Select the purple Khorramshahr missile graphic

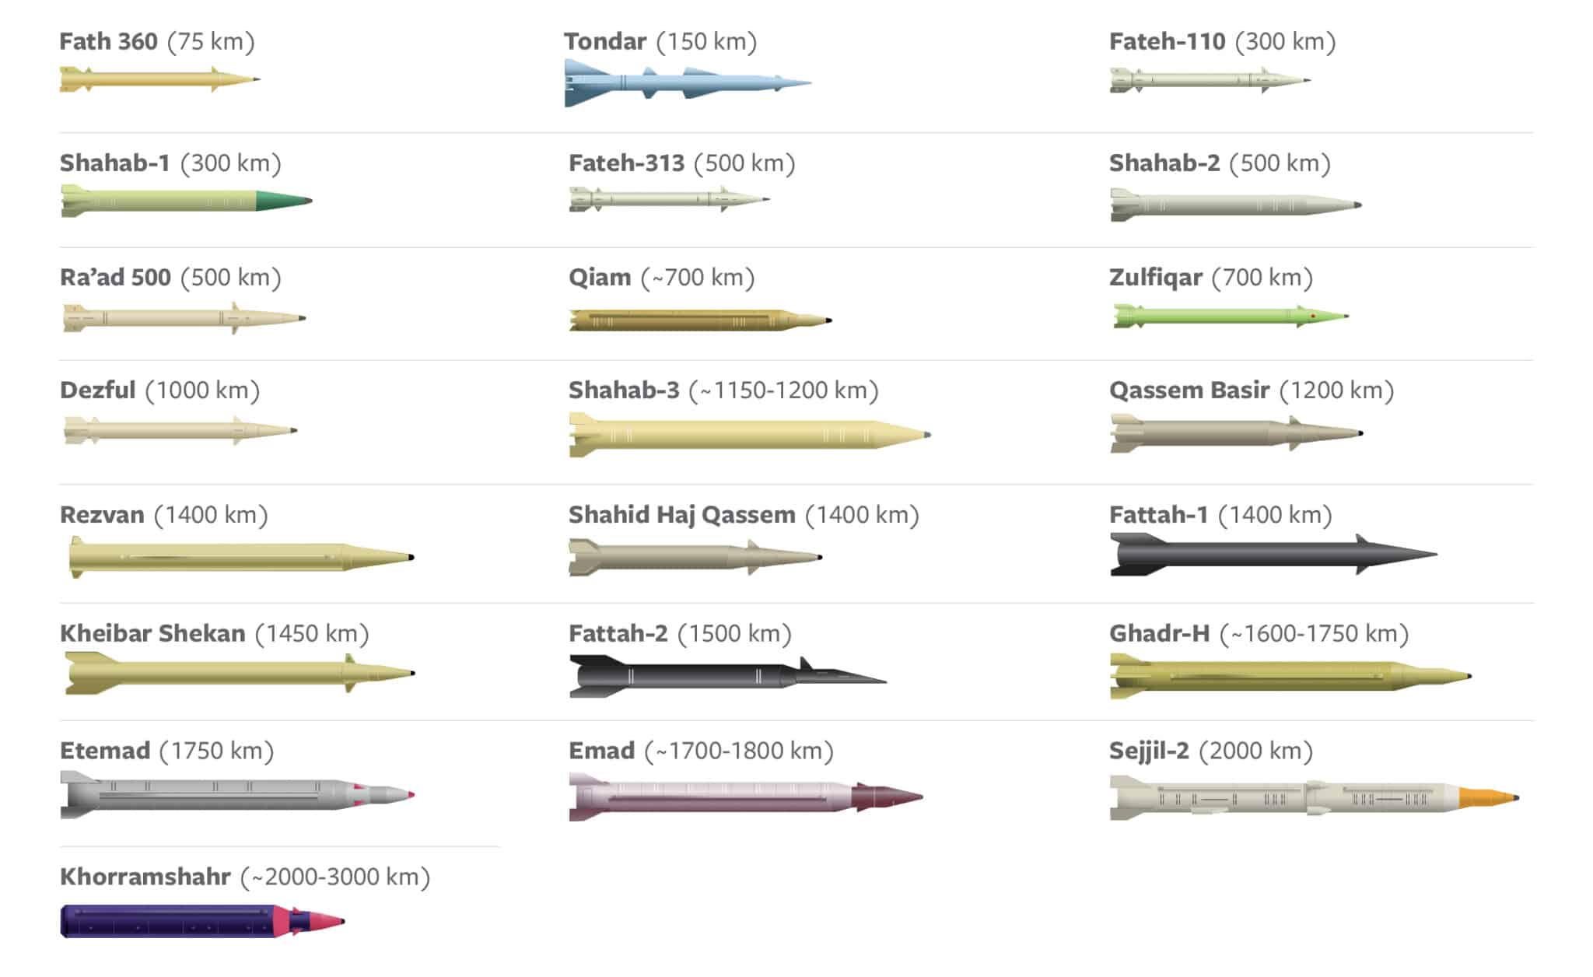point(201,922)
